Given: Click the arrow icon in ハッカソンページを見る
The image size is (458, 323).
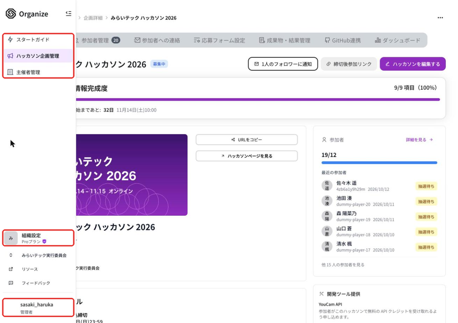Looking at the screenshot, I should (x=223, y=156).
